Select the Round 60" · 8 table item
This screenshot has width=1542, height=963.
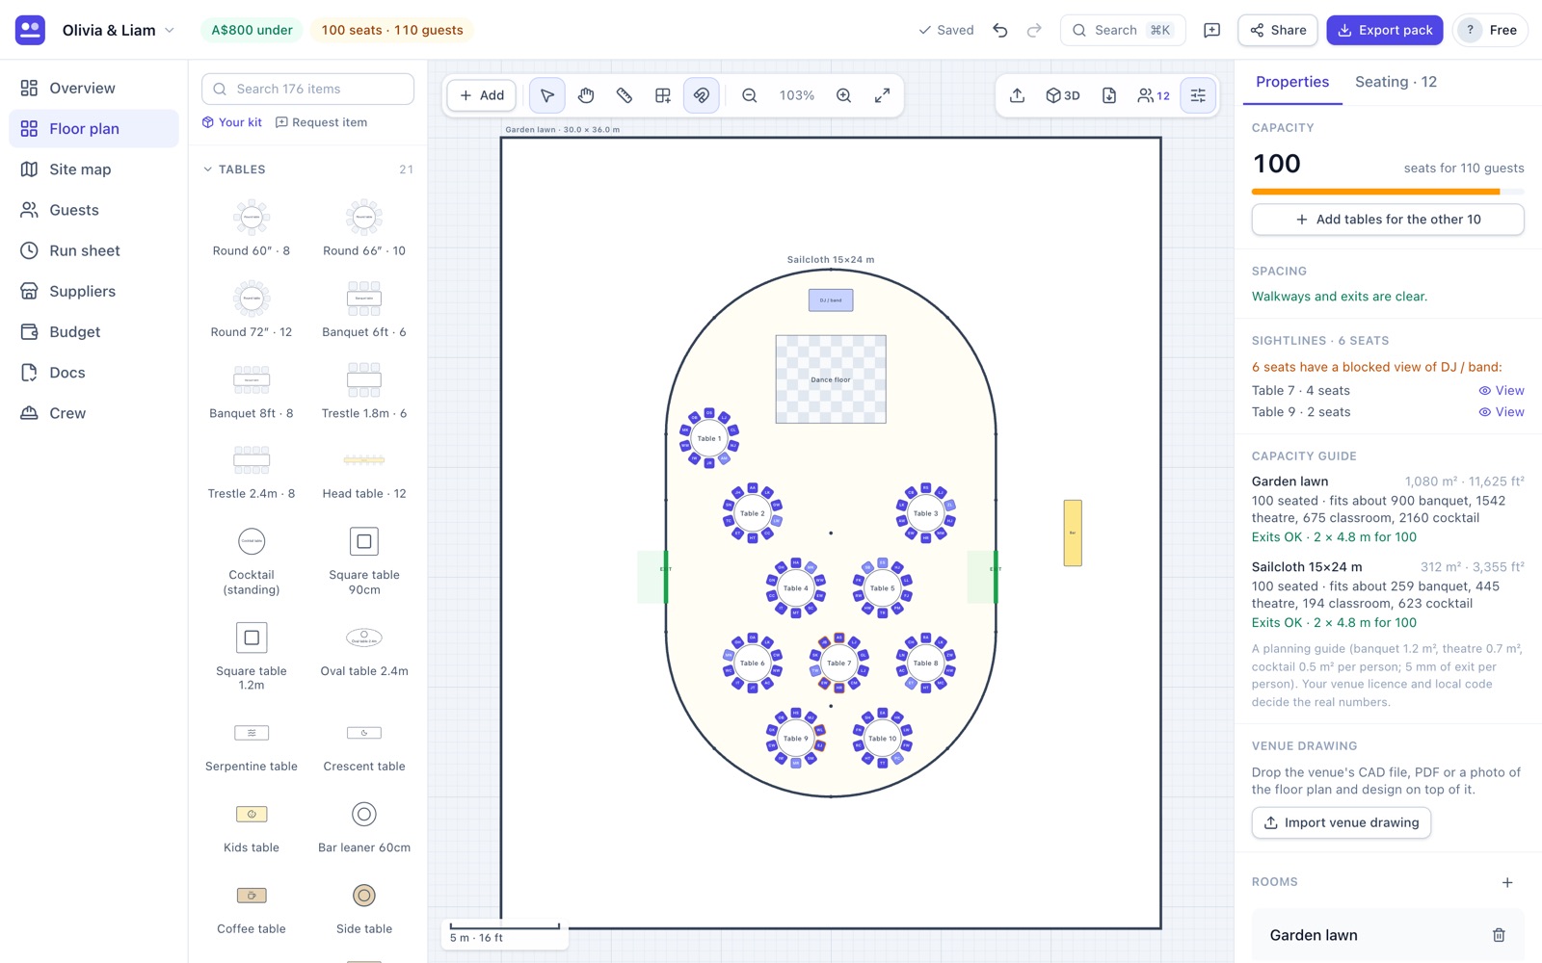(x=252, y=227)
